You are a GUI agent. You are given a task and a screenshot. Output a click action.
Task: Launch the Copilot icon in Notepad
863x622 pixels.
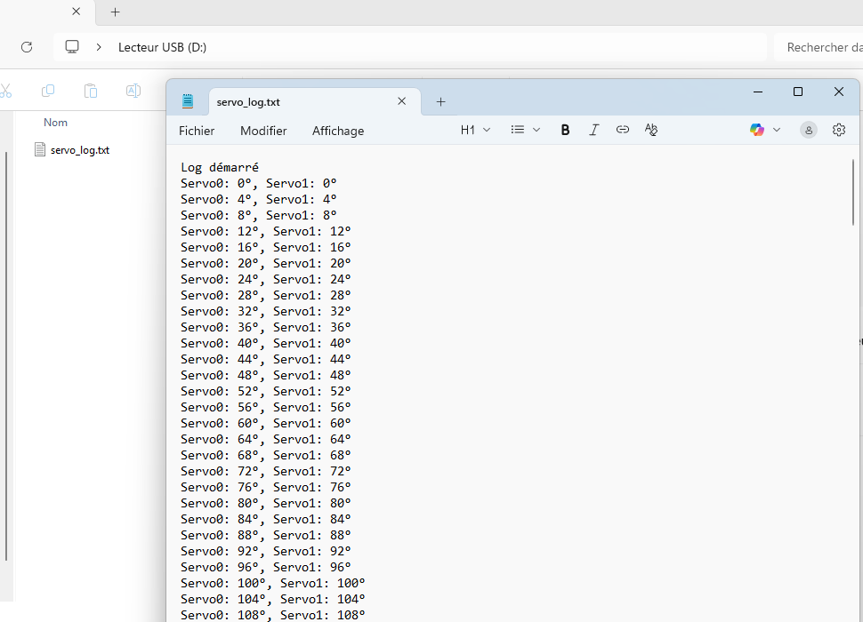pyautogui.click(x=757, y=130)
